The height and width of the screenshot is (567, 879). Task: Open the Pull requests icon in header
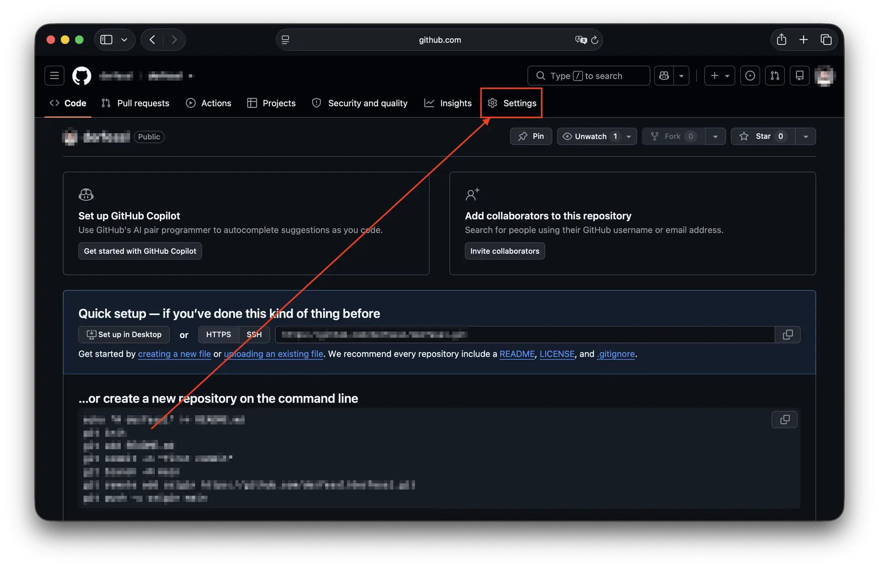pyautogui.click(x=775, y=76)
